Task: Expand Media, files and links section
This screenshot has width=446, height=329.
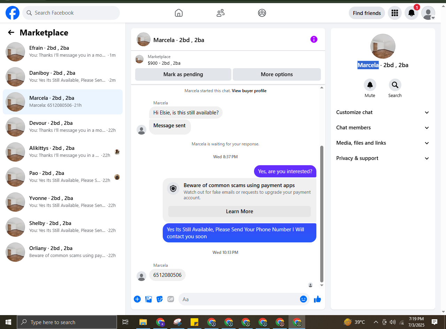Action: click(383, 143)
